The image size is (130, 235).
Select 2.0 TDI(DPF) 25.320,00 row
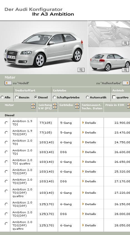click(x=6, y=171)
